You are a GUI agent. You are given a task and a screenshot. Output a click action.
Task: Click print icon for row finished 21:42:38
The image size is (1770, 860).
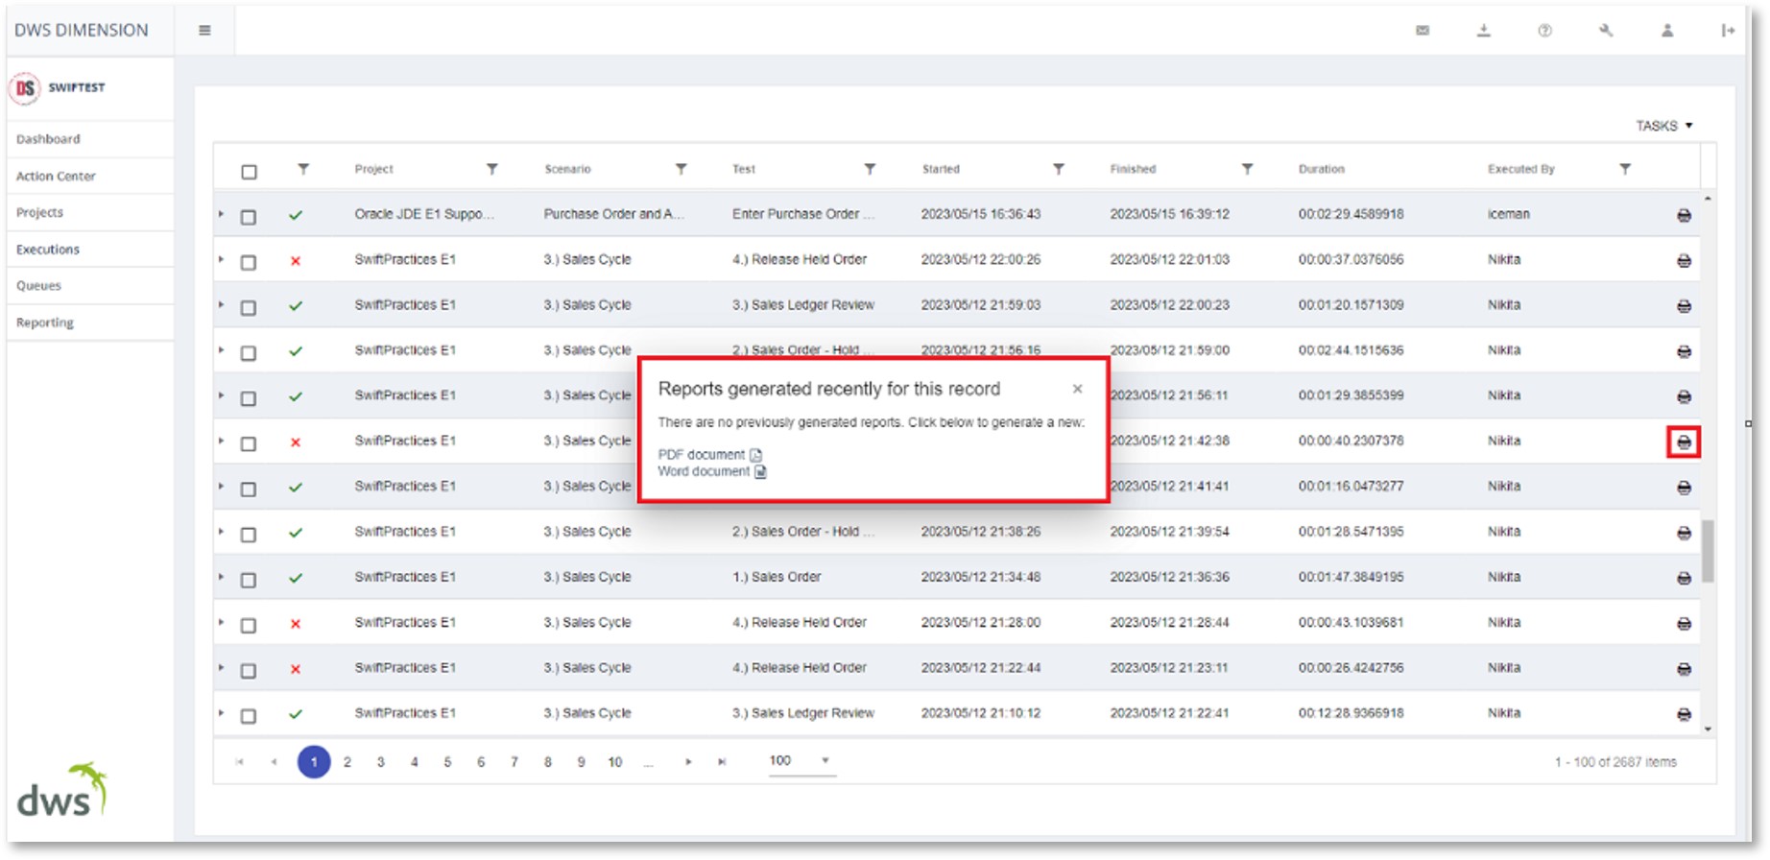pyautogui.click(x=1684, y=442)
